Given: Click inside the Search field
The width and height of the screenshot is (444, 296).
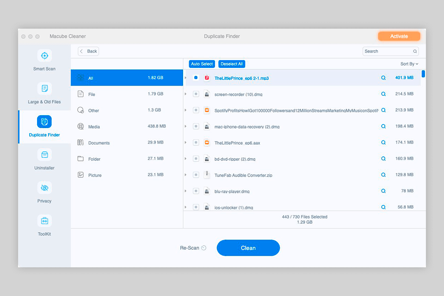Looking at the screenshot, I should [388, 51].
